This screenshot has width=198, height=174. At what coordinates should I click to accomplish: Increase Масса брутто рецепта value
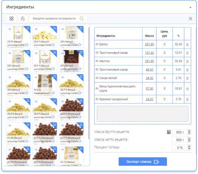tap(189, 131)
